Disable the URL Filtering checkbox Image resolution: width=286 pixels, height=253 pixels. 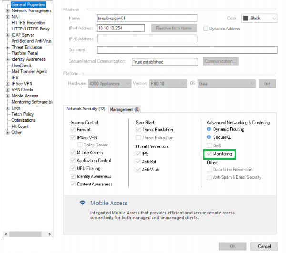click(x=73, y=168)
